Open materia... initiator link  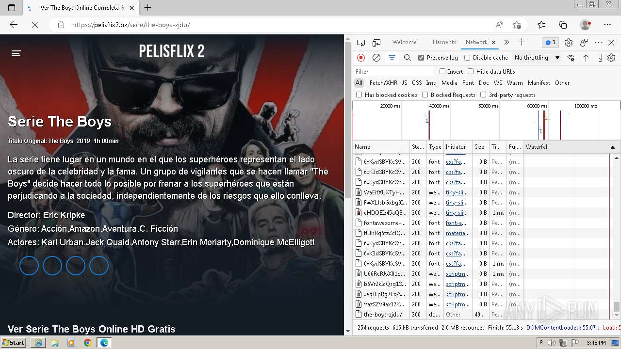pos(458,233)
